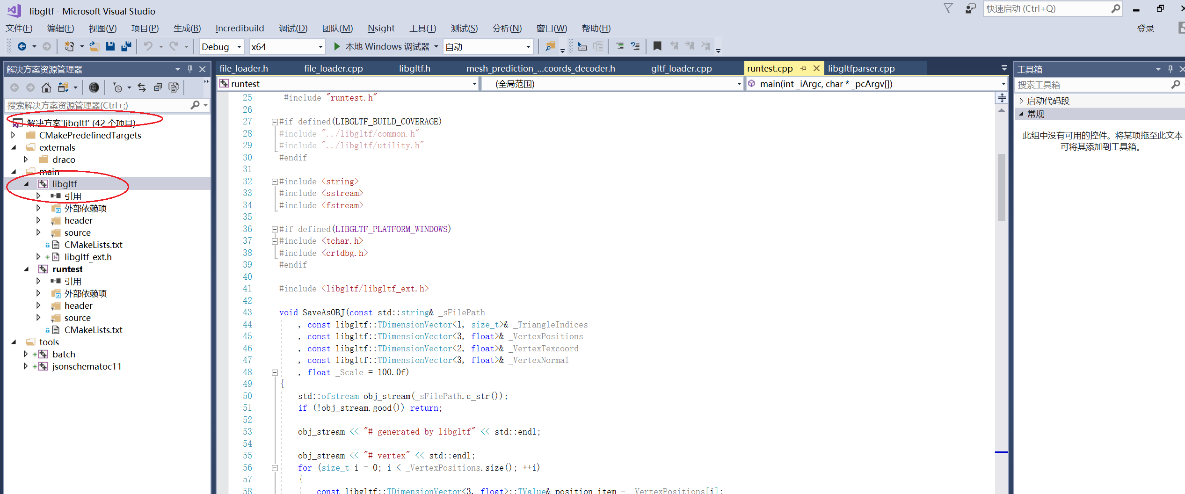Open the 调试(D) menu

(x=293, y=28)
